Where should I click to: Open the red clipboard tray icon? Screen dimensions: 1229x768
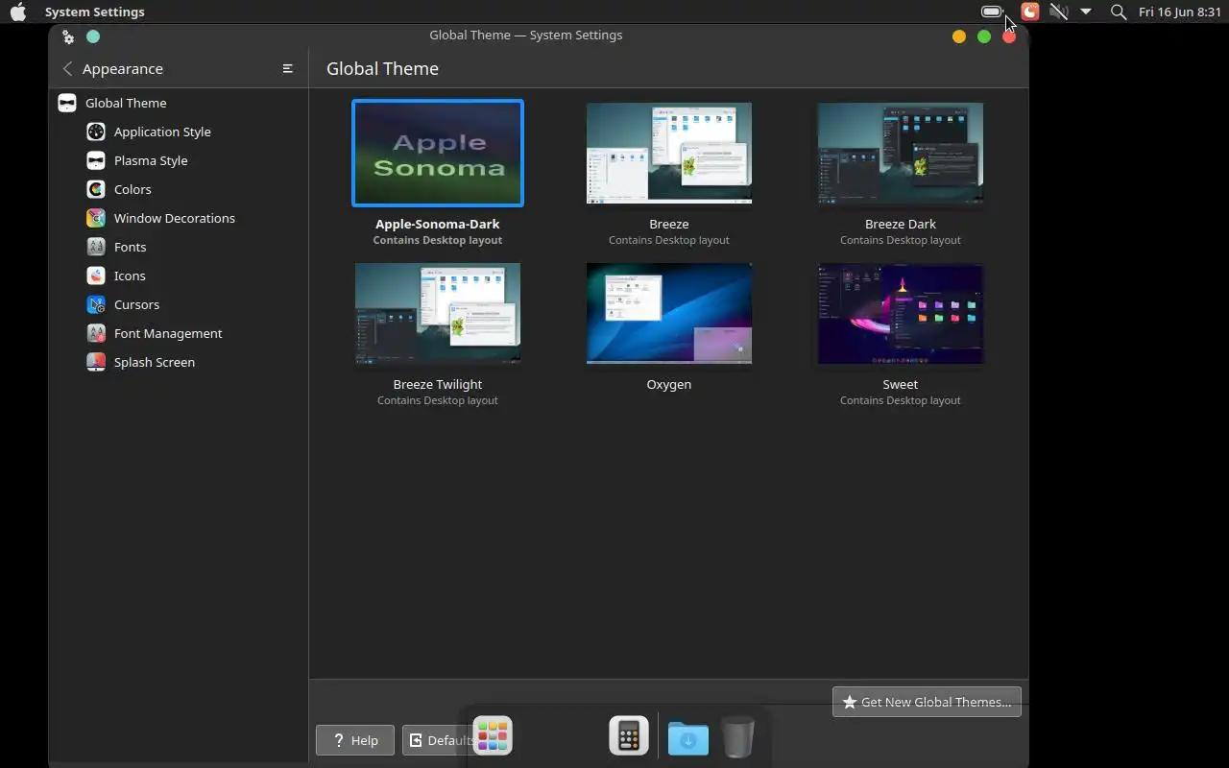pos(1029,12)
